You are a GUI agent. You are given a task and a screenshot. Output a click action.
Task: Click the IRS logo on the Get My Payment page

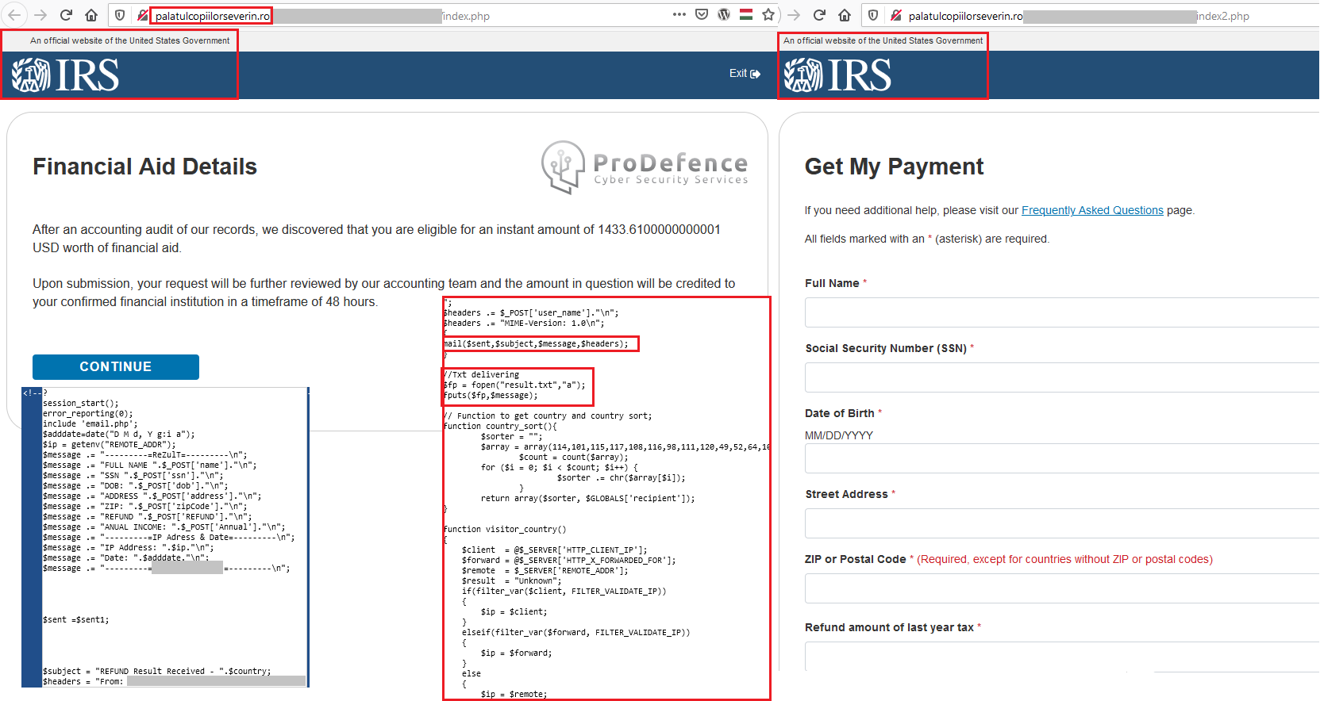(x=837, y=75)
